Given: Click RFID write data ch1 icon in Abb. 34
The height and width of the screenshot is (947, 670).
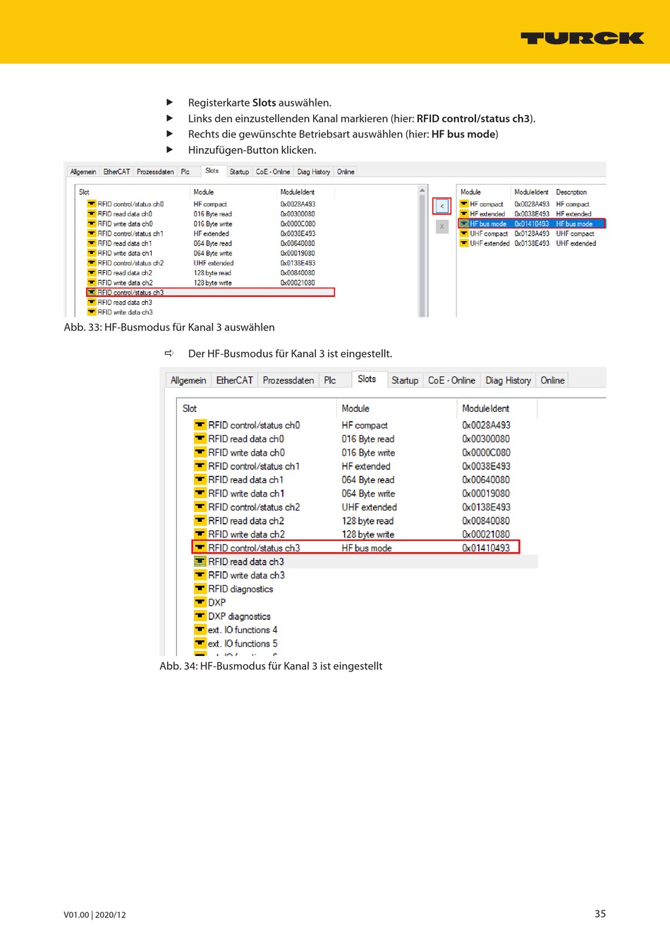Looking at the screenshot, I should [200, 494].
